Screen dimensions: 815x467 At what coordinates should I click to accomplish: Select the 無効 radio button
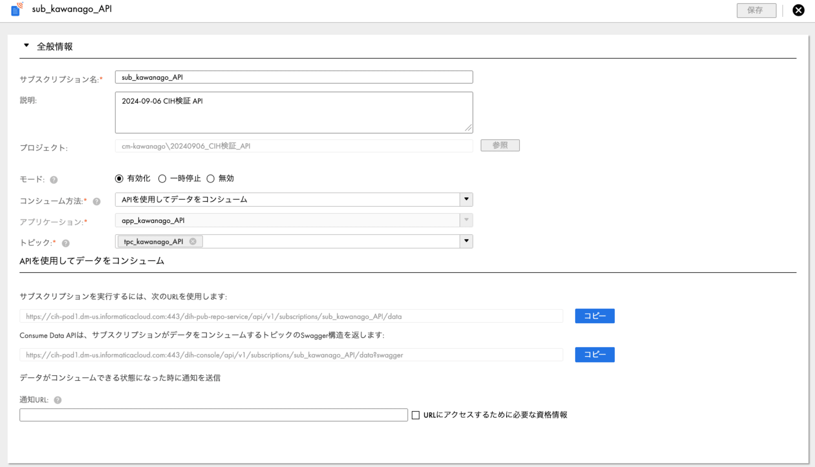[x=210, y=178]
